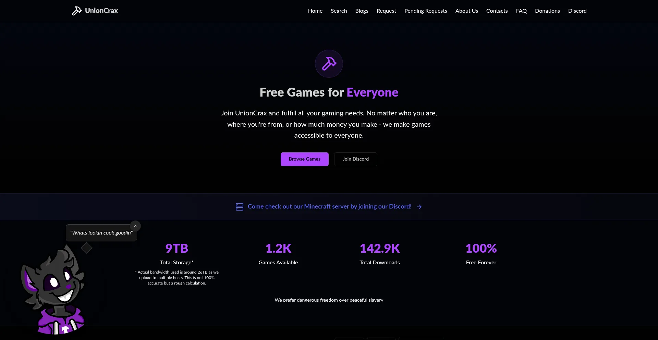Image resolution: width=658 pixels, height=340 pixels.
Task: Click the UnionCrax hammer logo icon in navbar
Action: [x=76, y=11]
